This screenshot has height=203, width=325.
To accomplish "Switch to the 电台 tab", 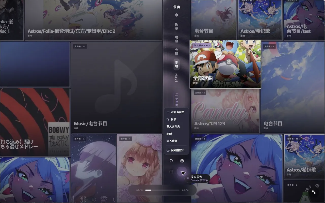I will [x=176, y=39].
